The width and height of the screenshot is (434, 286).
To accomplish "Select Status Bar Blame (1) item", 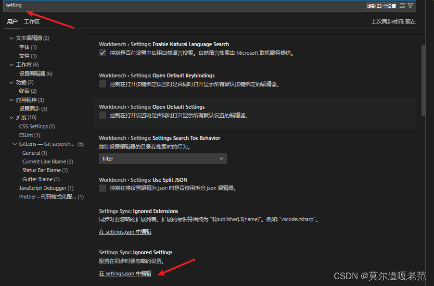I will tap(45, 170).
